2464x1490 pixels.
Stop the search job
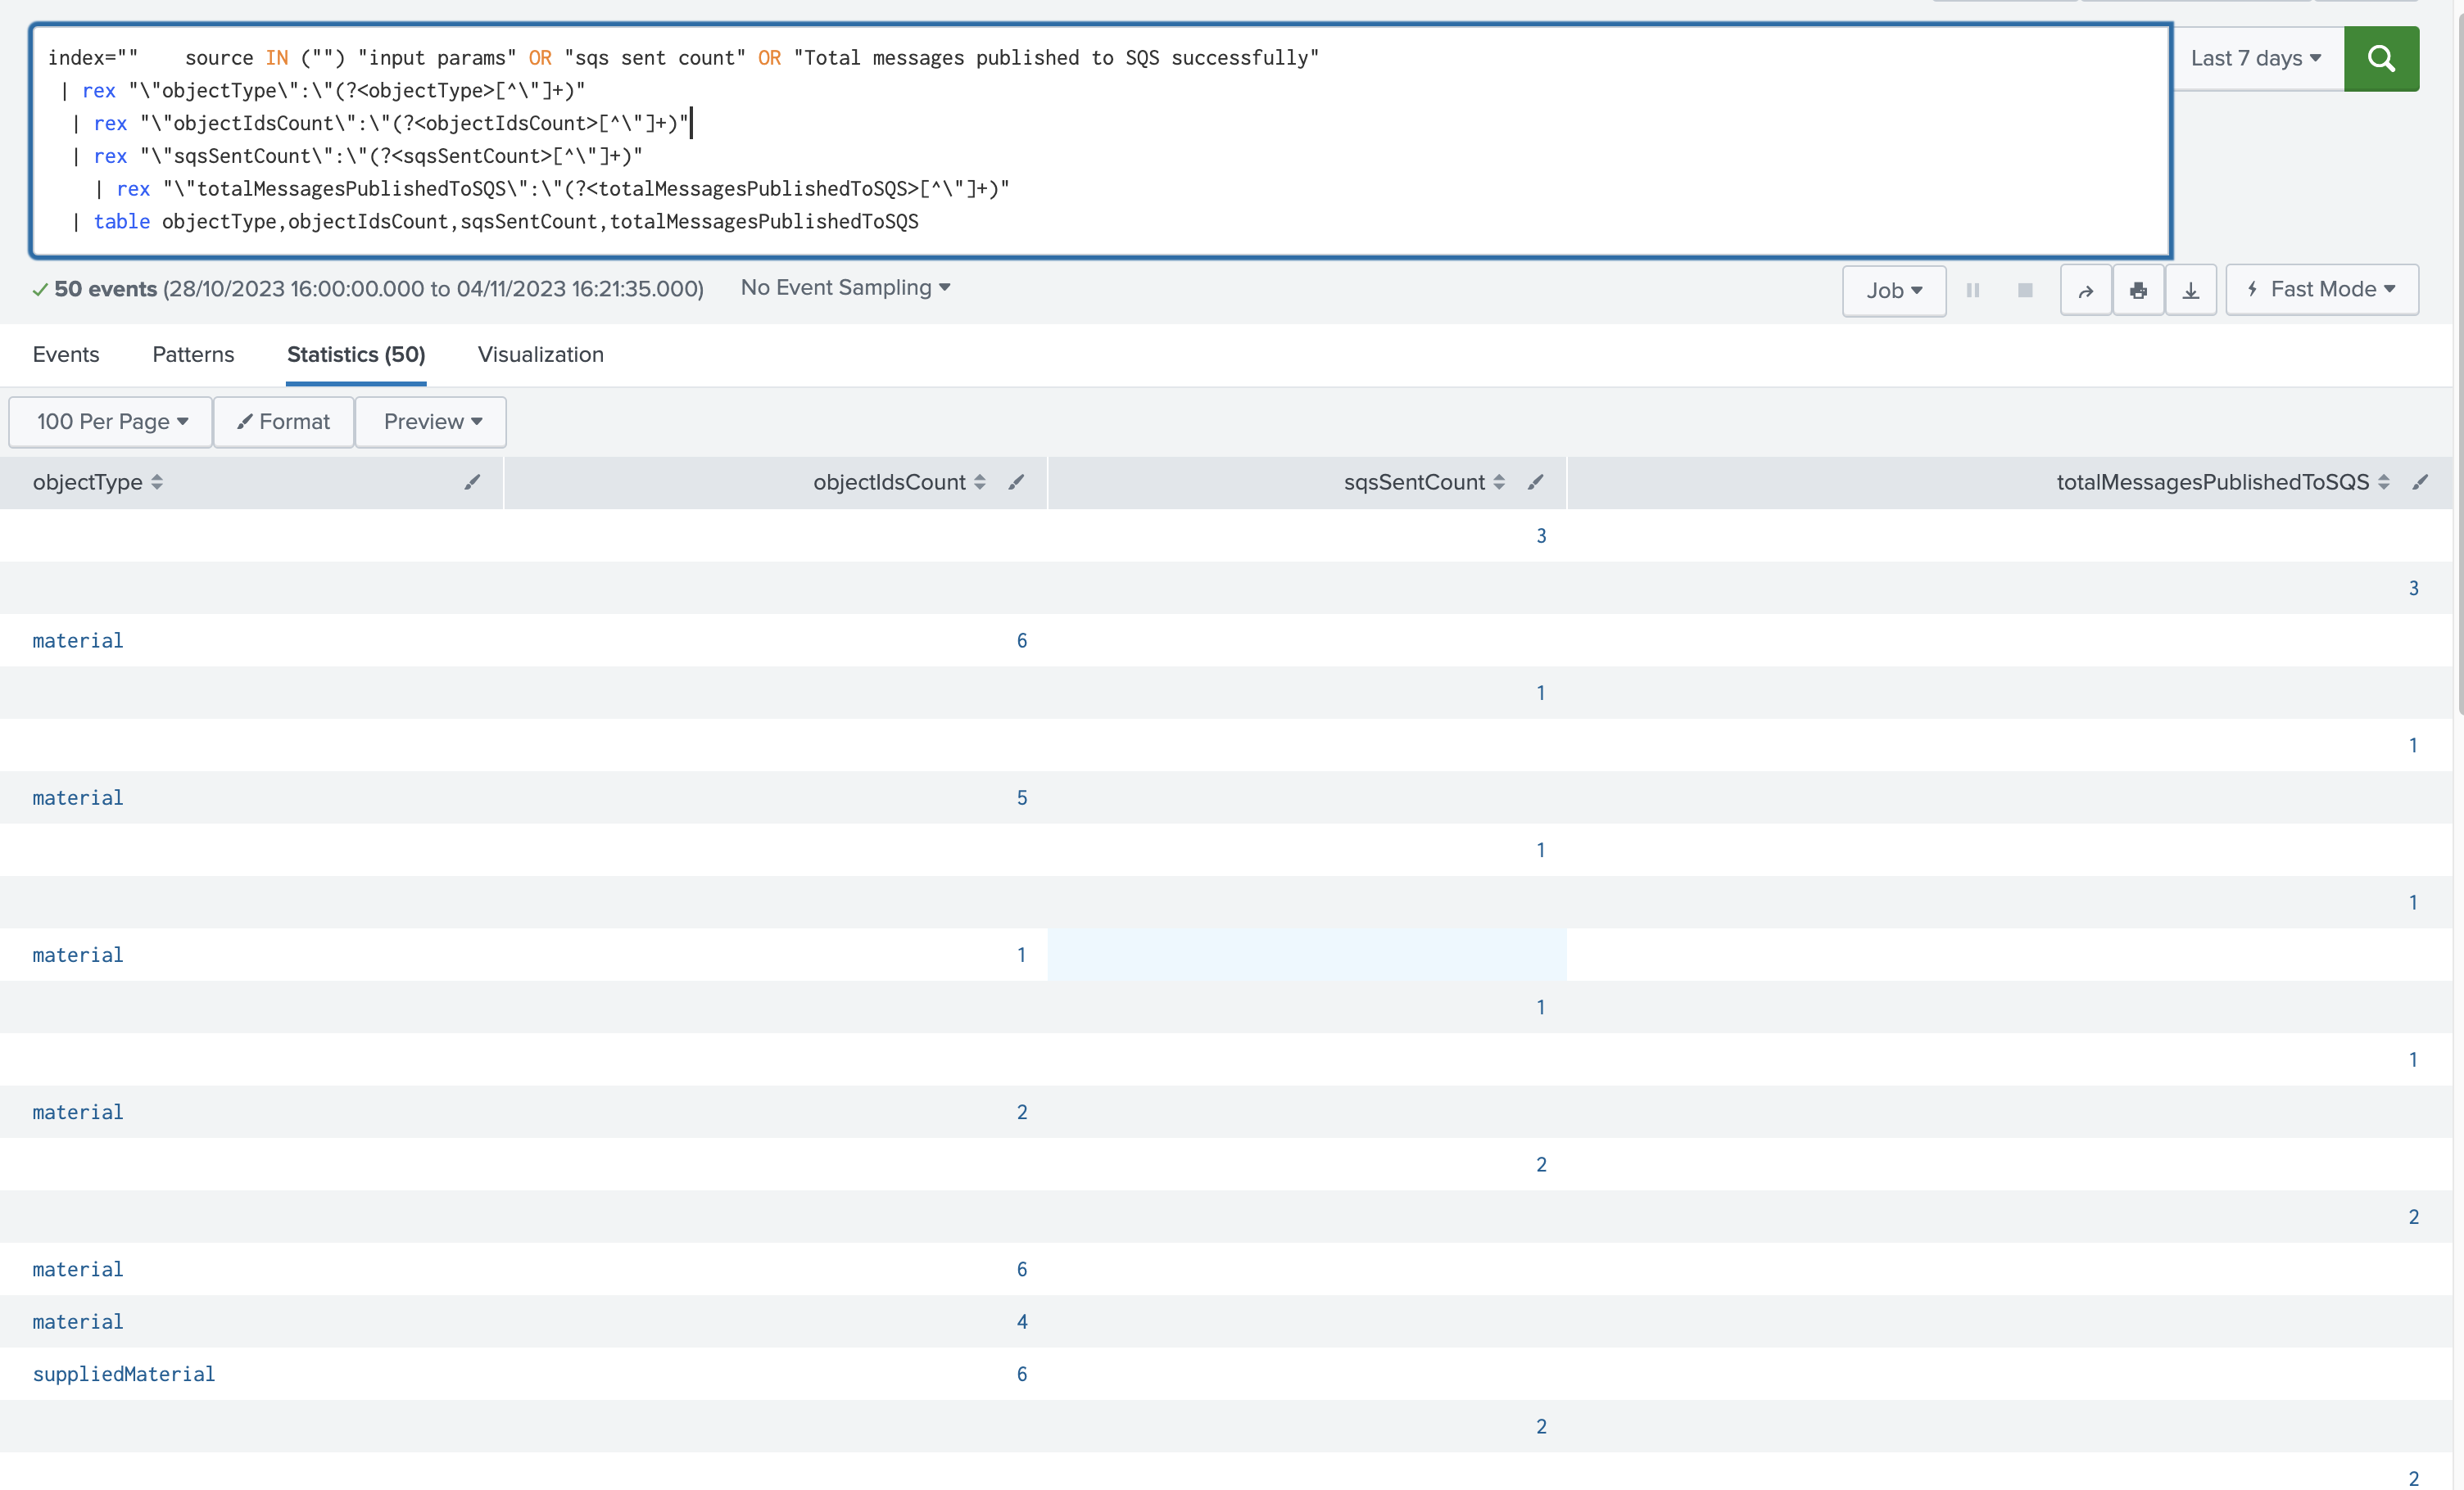click(2025, 290)
